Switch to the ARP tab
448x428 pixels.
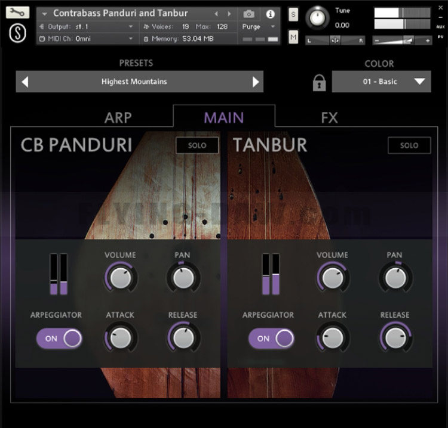click(x=118, y=118)
